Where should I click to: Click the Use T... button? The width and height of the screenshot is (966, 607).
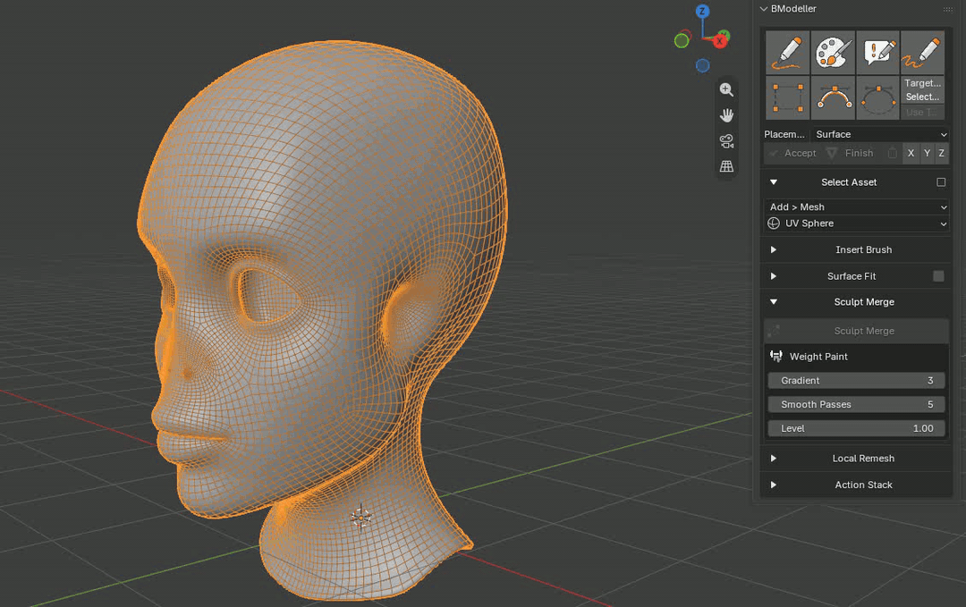pyautogui.click(x=922, y=112)
